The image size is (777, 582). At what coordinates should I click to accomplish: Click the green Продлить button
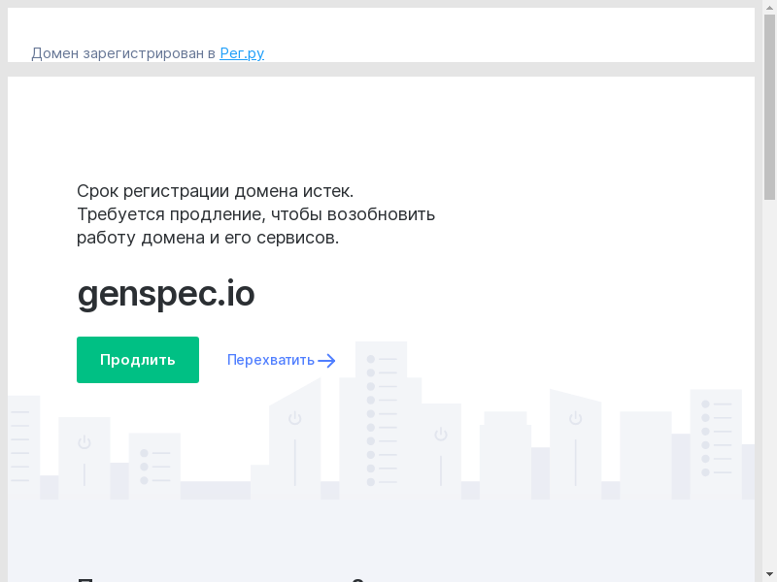click(x=138, y=360)
